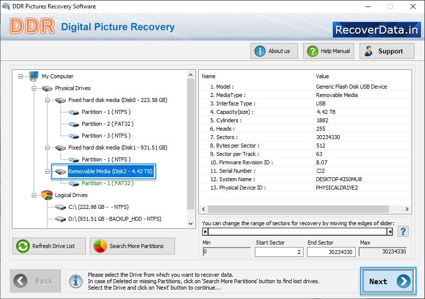
Task: Click the D:\ BACKUP_HDD drive icon
Action: [61, 219]
